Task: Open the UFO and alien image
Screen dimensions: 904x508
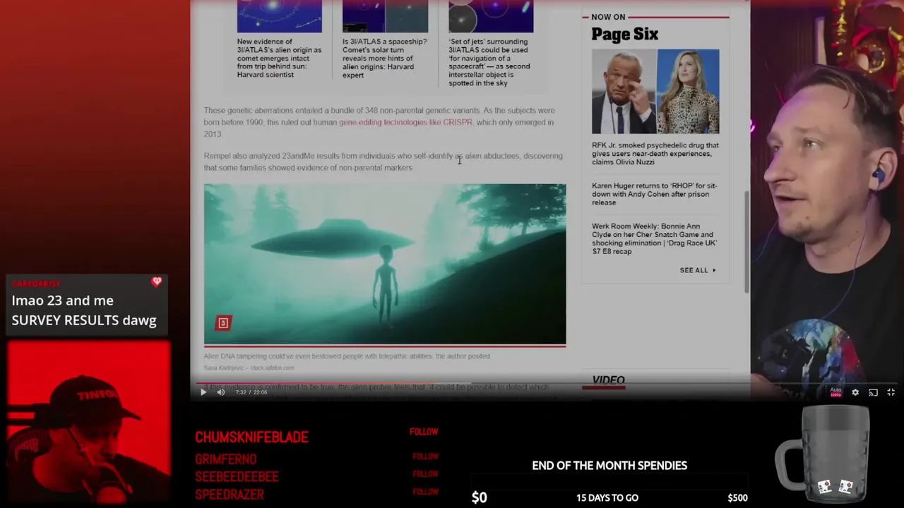Action: 385,265
